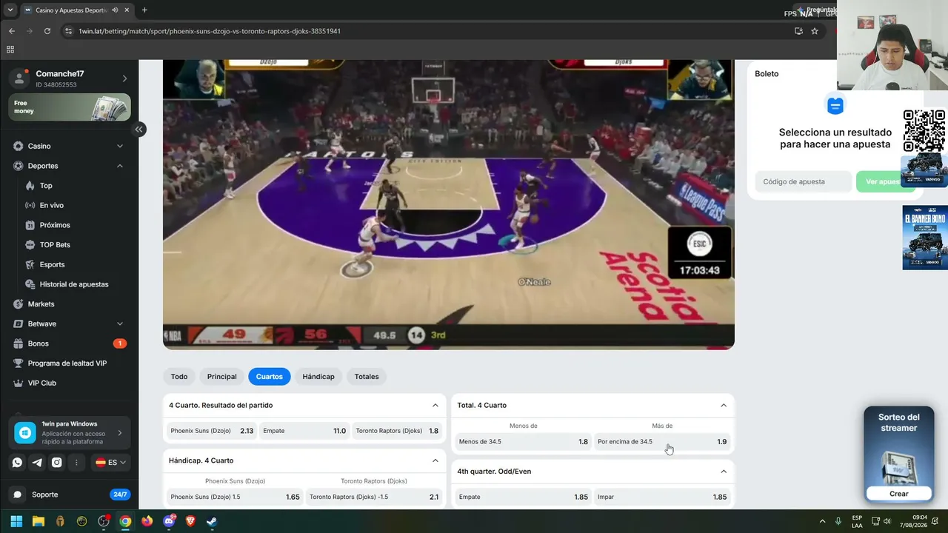Click the install app icon in address bar
Image resolution: width=948 pixels, height=533 pixels.
798,31
